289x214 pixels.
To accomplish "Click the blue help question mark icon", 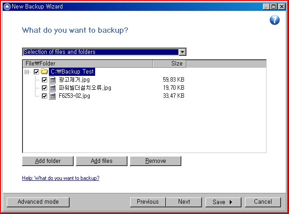I will coord(275,20).
